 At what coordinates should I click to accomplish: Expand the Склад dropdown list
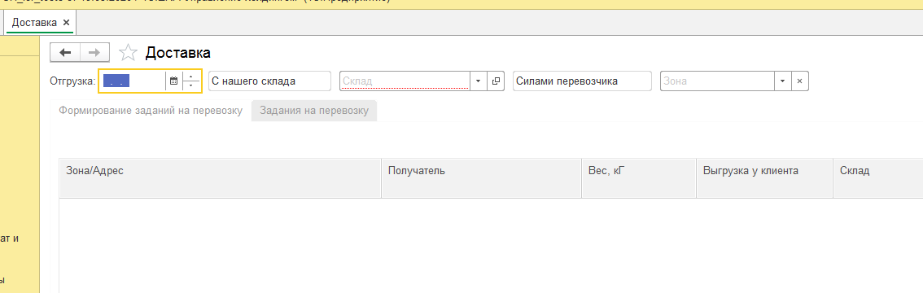coord(478,81)
